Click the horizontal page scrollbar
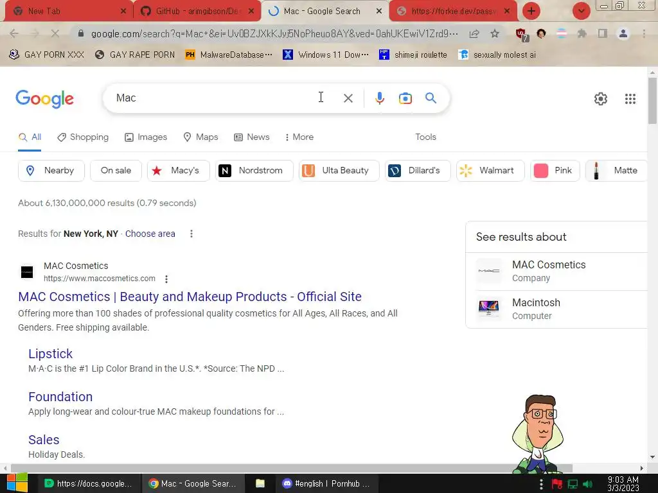The height and width of the screenshot is (493, 658). [x=292, y=468]
